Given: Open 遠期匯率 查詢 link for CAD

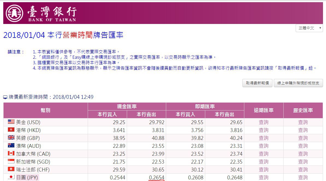Looking at the screenshot, I should pyautogui.click(x=263, y=154).
